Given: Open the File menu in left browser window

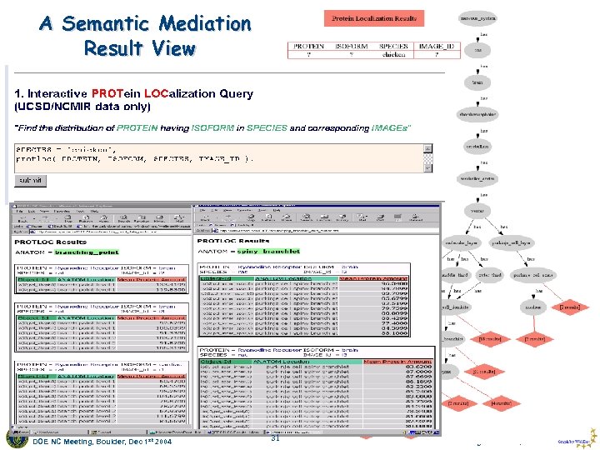Looking at the screenshot, I should point(20,211).
